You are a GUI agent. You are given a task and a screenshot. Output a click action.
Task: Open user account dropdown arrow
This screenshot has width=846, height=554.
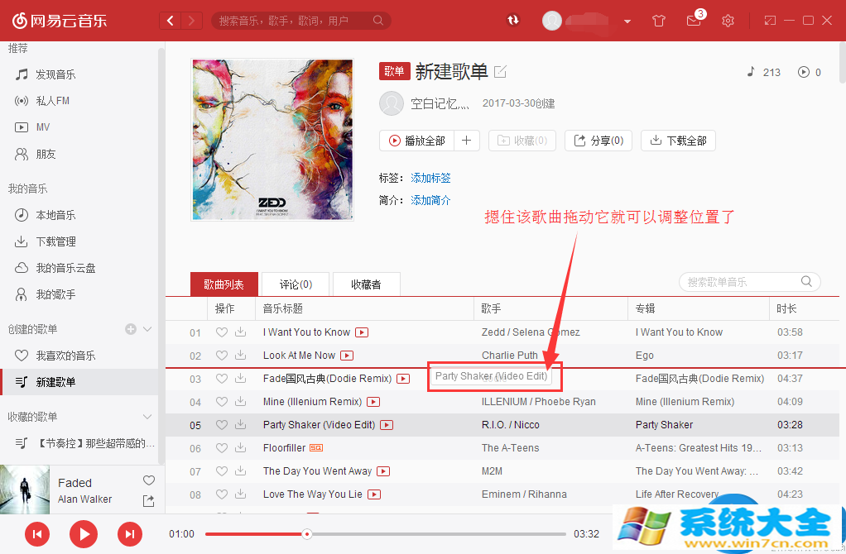[x=627, y=21]
